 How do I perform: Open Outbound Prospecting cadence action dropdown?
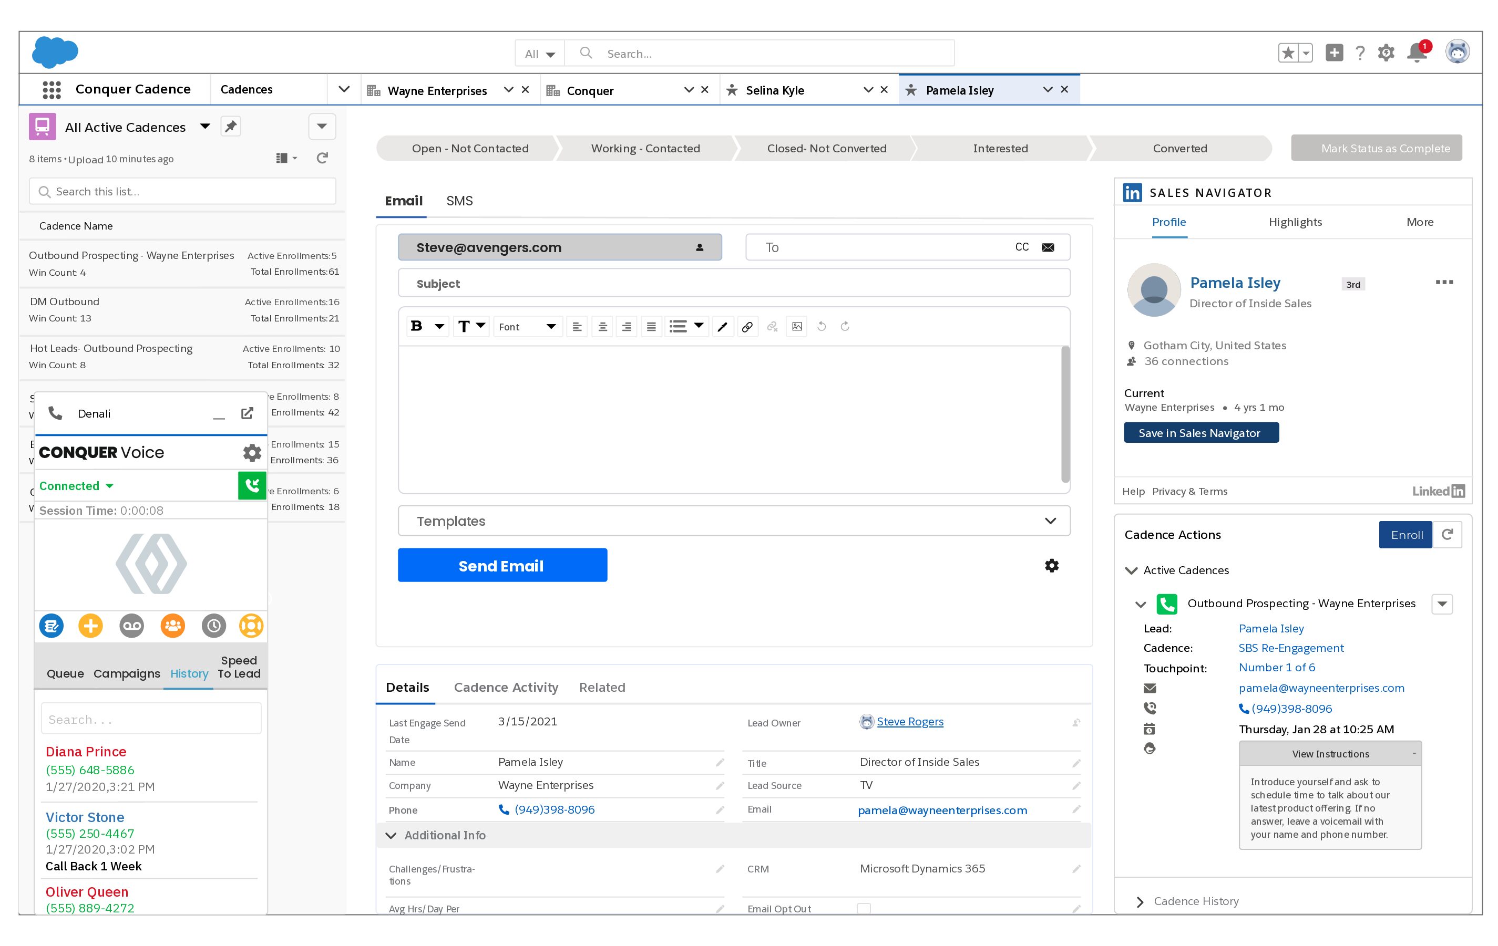click(x=1442, y=604)
